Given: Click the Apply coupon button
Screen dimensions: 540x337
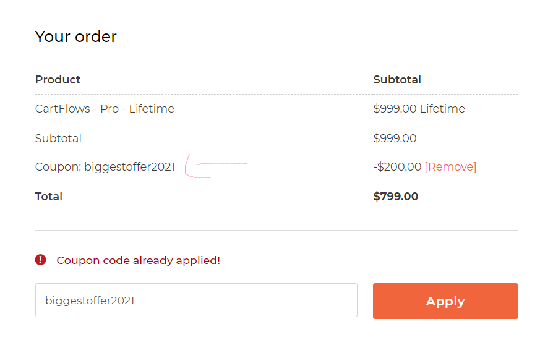Looking at the screenshot, I should [445, 301].
